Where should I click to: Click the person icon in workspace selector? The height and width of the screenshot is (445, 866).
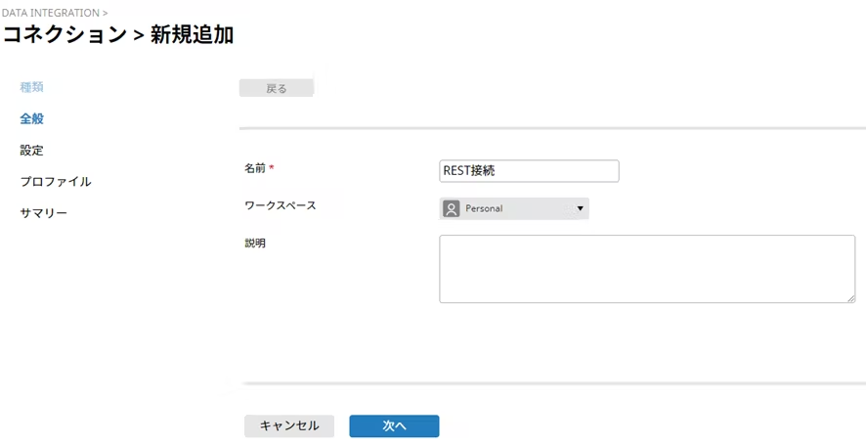(x=451, y=208)
